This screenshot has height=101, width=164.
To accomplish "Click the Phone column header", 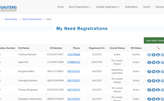I will (x=77, y=48).
